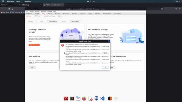Click Open Browser in the intercept toolbar
Screen dimensions: 182x102
tap(75, 21)
